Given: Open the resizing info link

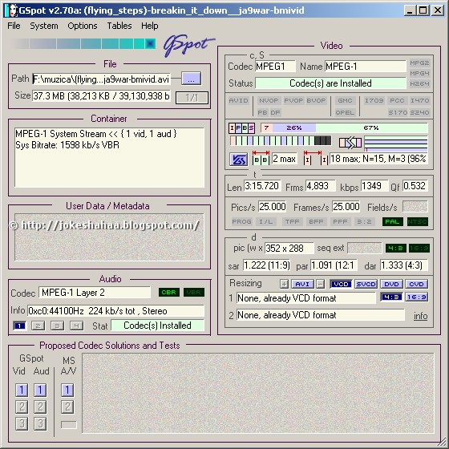Looking at the screenshot, I should coord(420,316).
